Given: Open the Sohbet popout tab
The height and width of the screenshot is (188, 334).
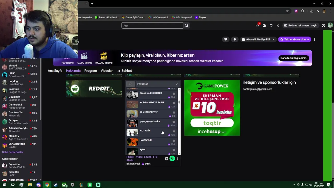Looking at the screenshot, I should pos(124,71).
